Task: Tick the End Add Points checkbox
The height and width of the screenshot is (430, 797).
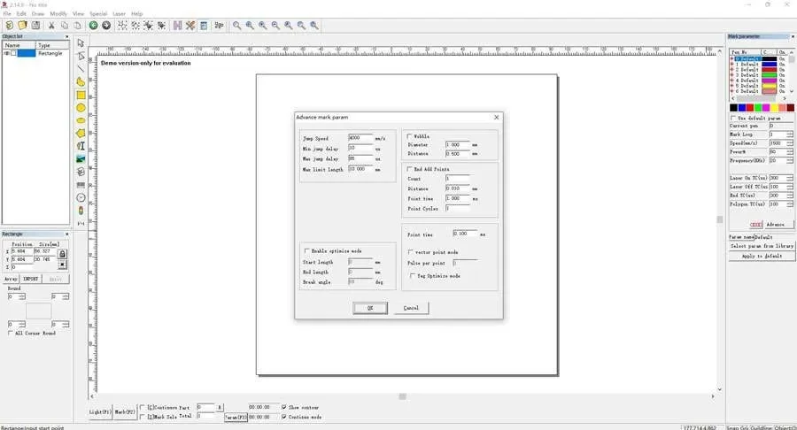Action: 409,169
